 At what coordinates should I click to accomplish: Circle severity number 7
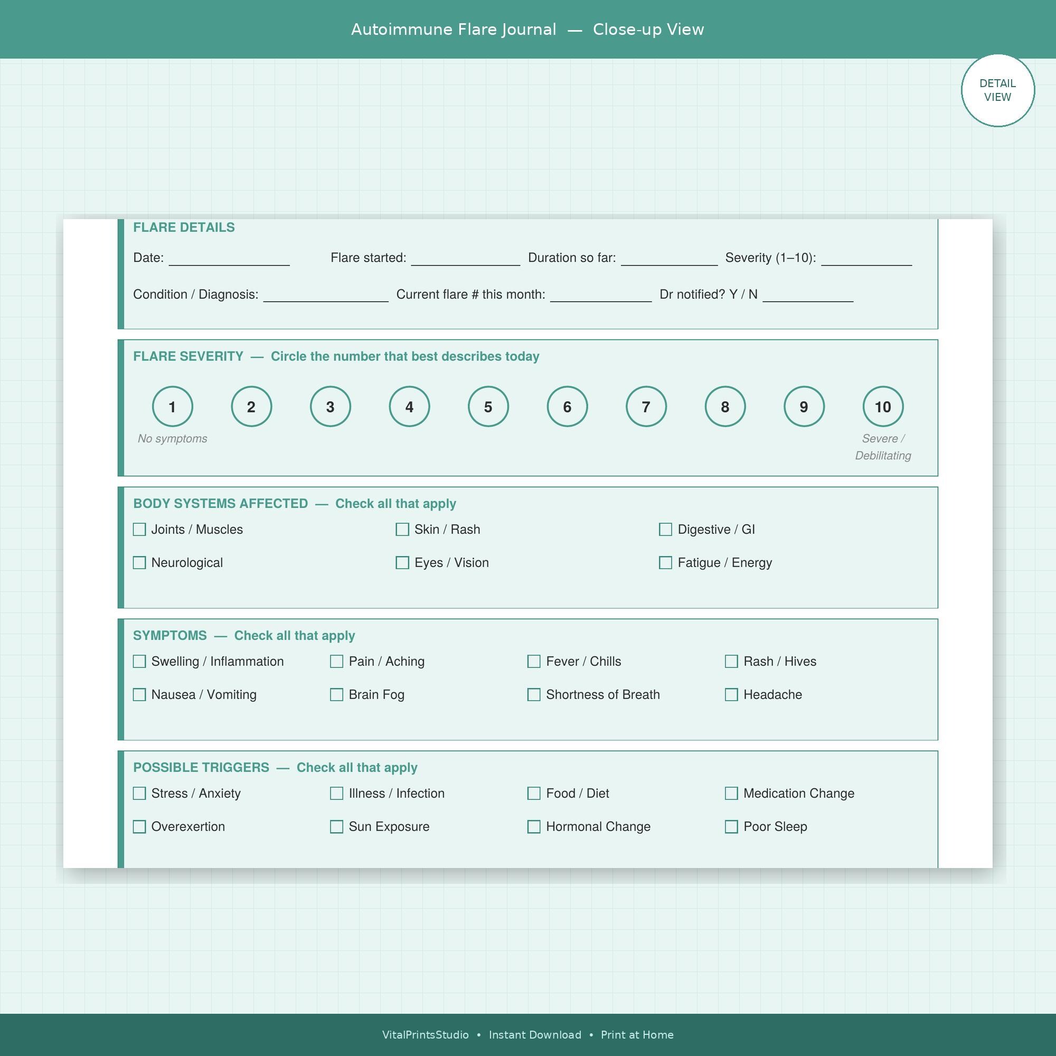[646, 406]
